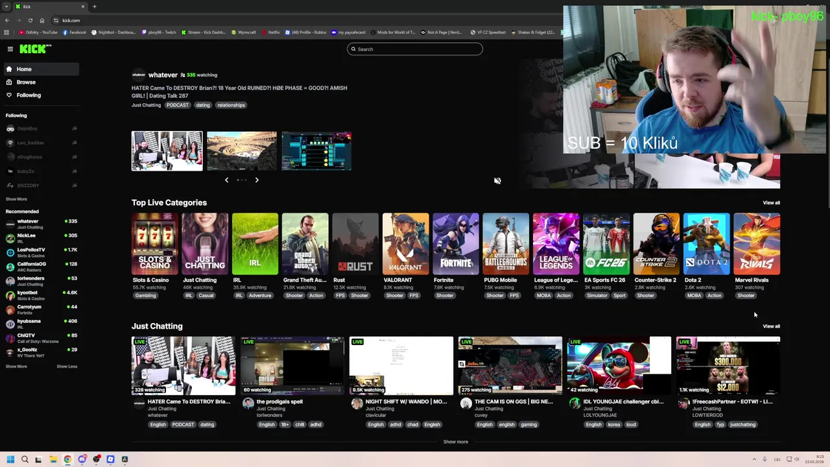
Task: Collapse Recommended with Show Less
Action: (x=67, y=366)
